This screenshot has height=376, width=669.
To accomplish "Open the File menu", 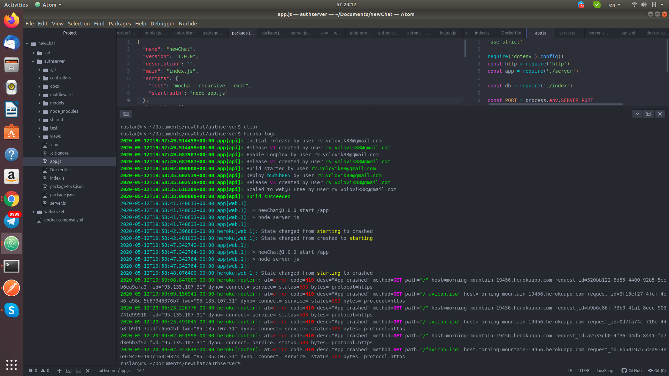I will pos(30,24).
